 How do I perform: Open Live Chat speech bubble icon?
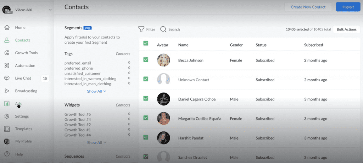[7, 78]
